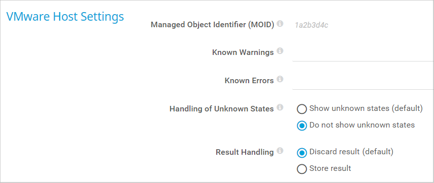Open Handling of Unknown States info icon

(280, 107)
